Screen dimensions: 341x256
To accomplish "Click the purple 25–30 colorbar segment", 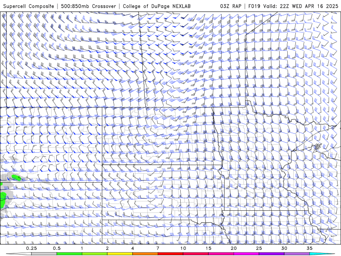I will coord(272,254).
